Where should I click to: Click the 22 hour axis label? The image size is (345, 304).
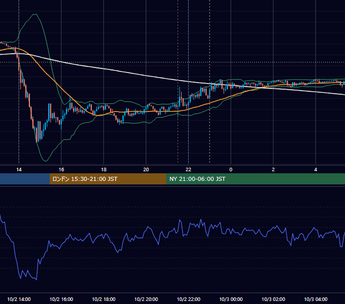pos(188,170)
